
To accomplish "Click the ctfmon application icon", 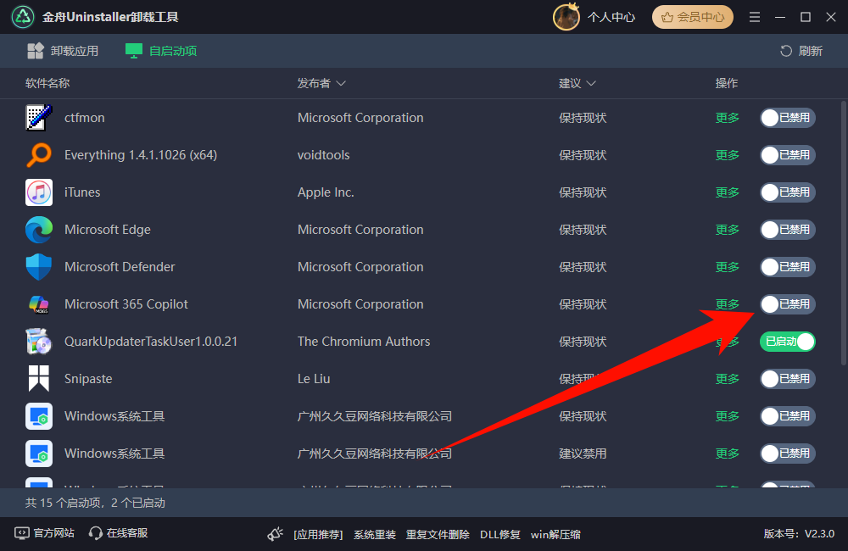I will tap(38, 118).
